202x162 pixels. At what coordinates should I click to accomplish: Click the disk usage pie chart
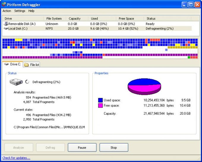tap(144, 87)
